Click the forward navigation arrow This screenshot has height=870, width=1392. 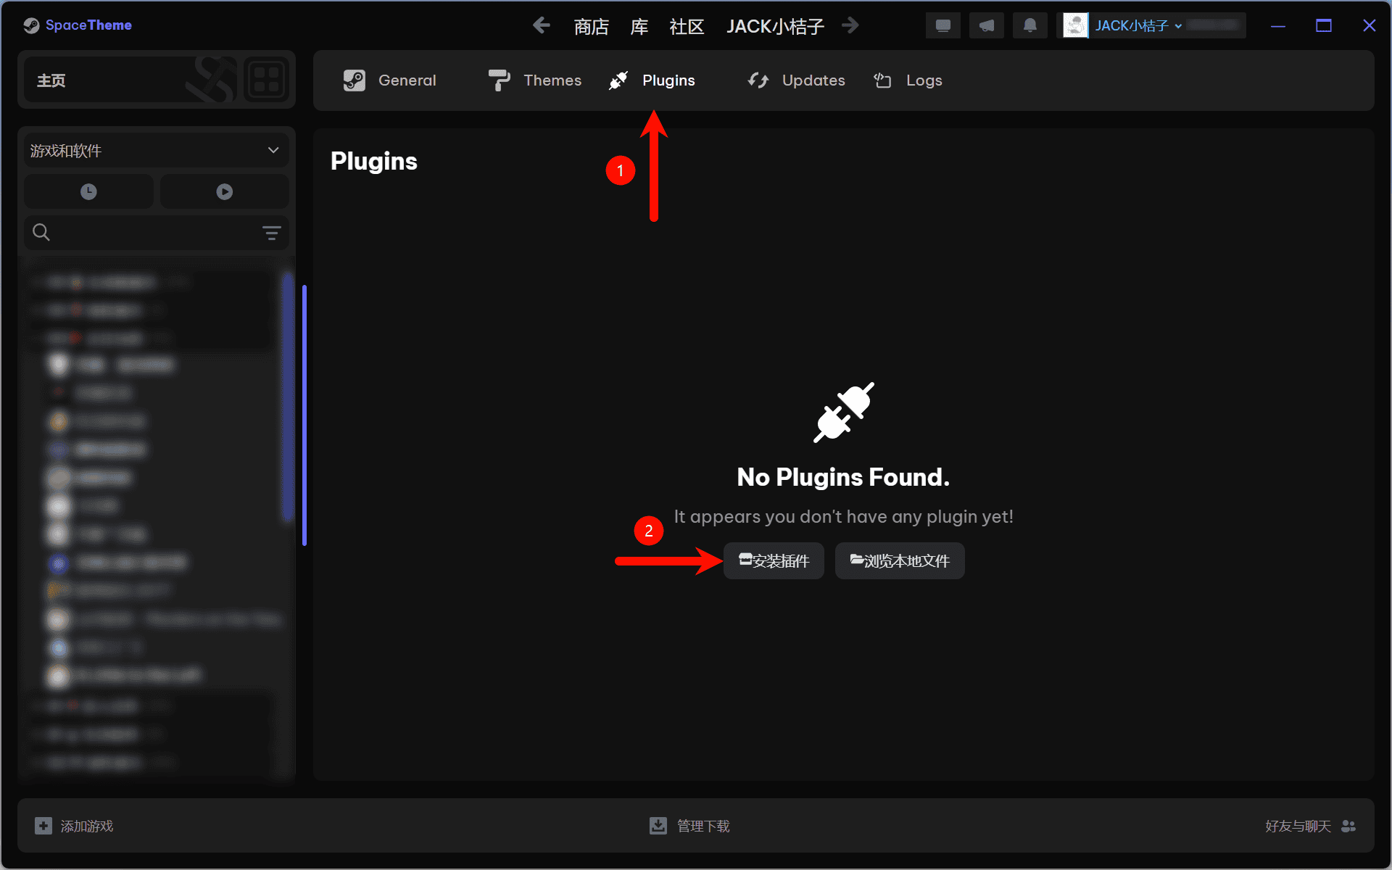(850, 26)
